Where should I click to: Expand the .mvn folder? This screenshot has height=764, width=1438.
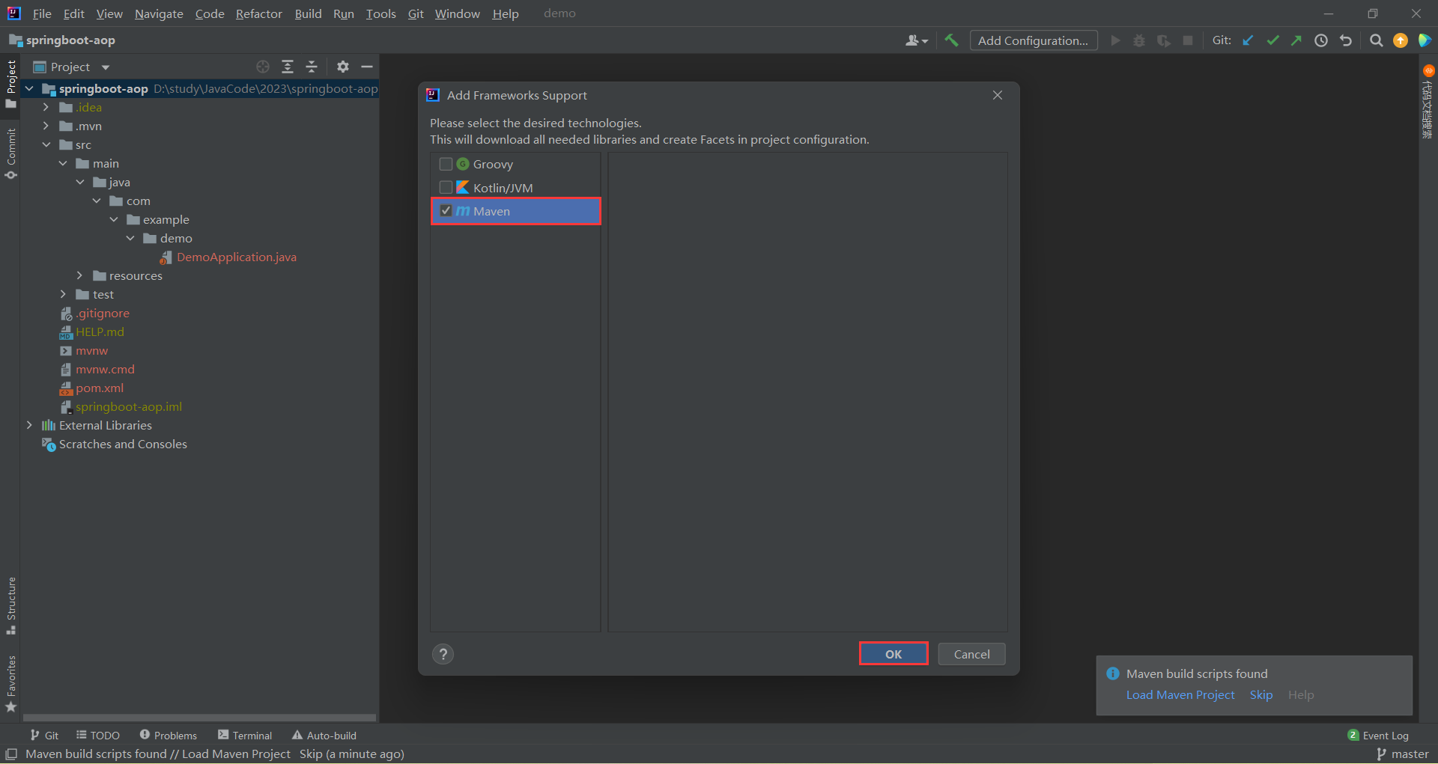point(46,126)
